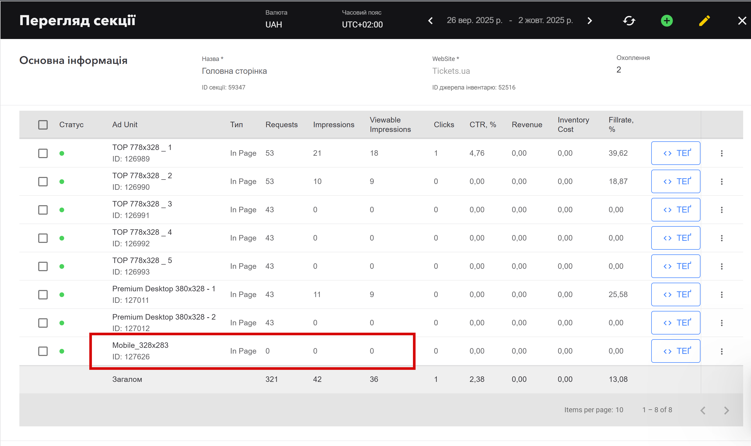
Task: Open three-dot menu for TOP 778x328 _ 1
Action: pyautogui.click(x=721, y=153)
